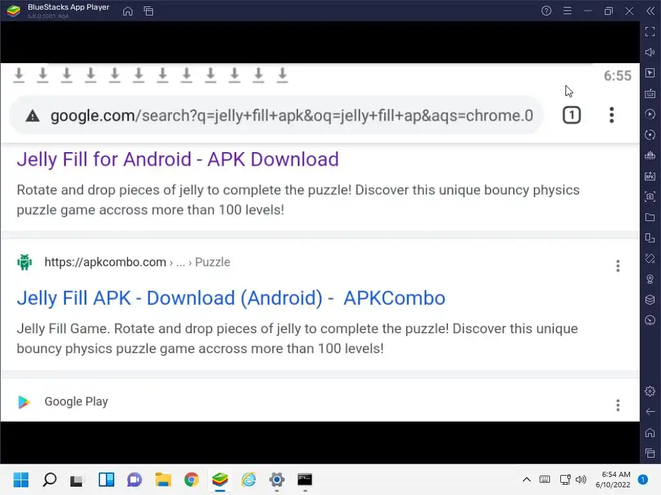Image resolution: width=661 pixels, height=495 pixels.
Task: Take a screenshot using the sidebar camera icon
Action: [650, 197]
